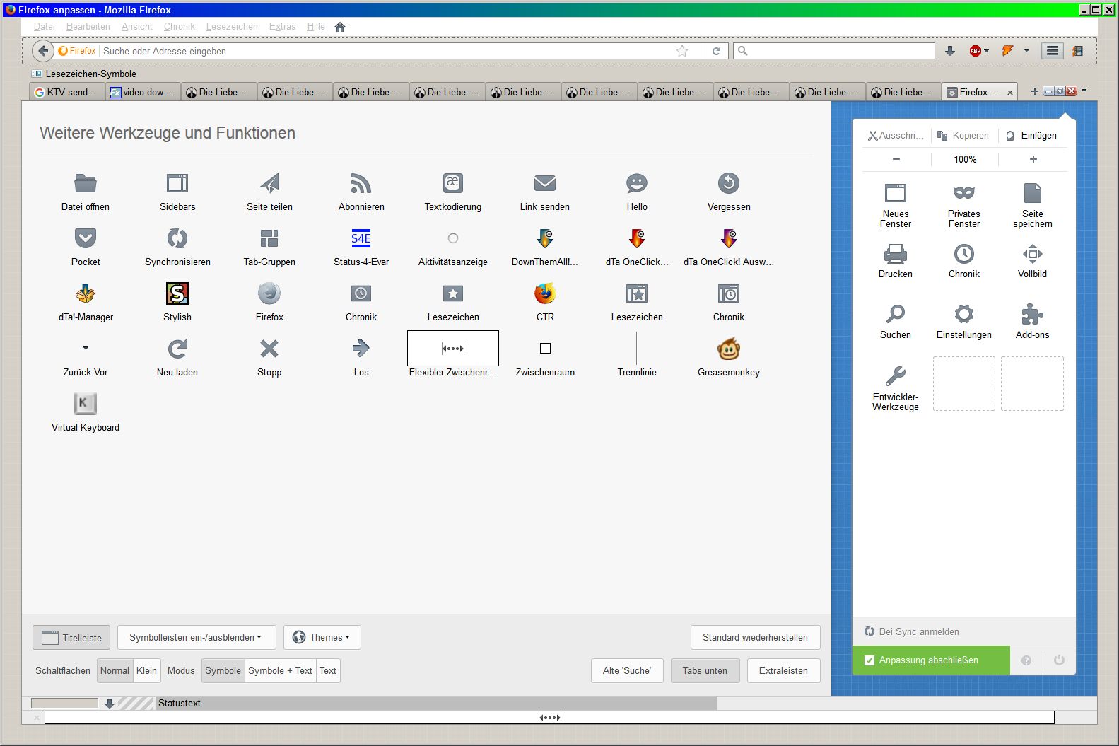
Task: Choose the Text-only mode button
Action: tap(328, 671)
